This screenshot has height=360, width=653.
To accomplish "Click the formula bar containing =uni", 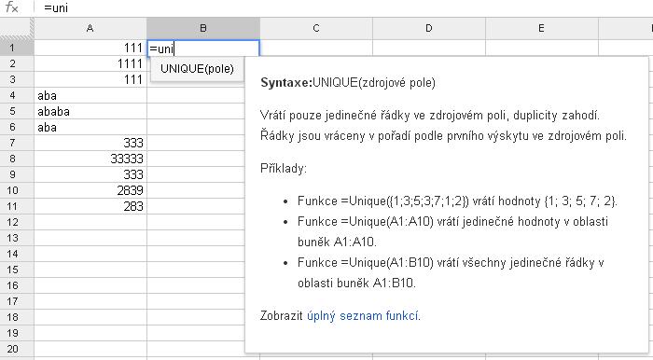I will (346, 7).
